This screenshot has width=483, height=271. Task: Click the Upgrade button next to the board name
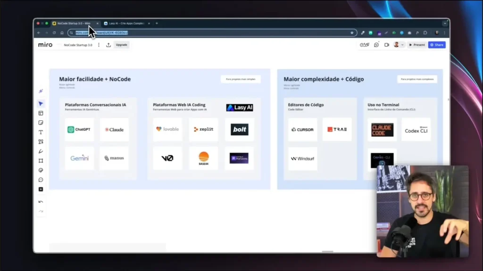(x=121, y=45)
